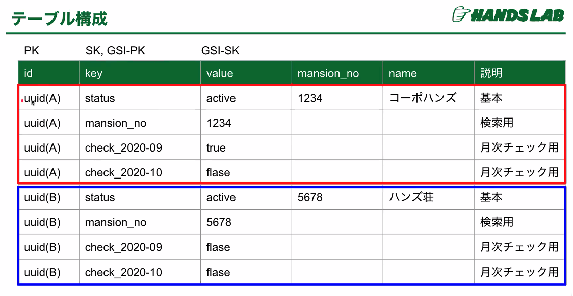The width and height of the screenshot is (573, 296).
Task: Click the 'mansion_no' column header
Action: pos(337,73)
